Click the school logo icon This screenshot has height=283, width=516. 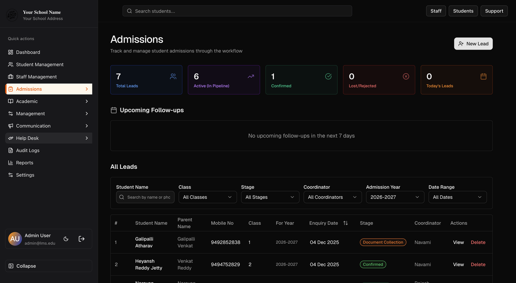click(x=12, y=15)
